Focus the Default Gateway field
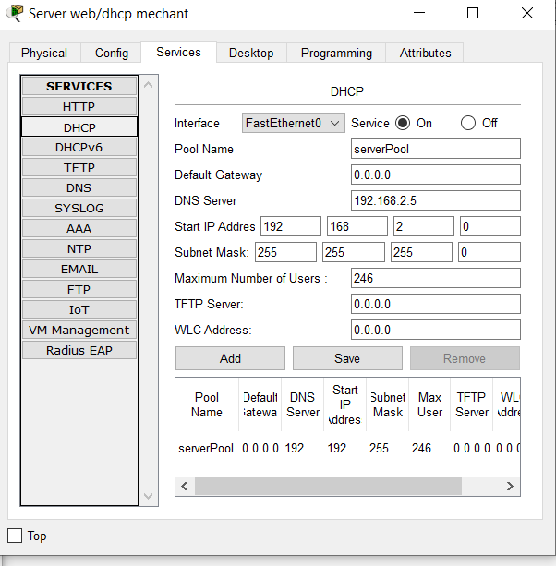Image resolution: width=556 pixels, height=566 pixels. click(x=436, y=175)
